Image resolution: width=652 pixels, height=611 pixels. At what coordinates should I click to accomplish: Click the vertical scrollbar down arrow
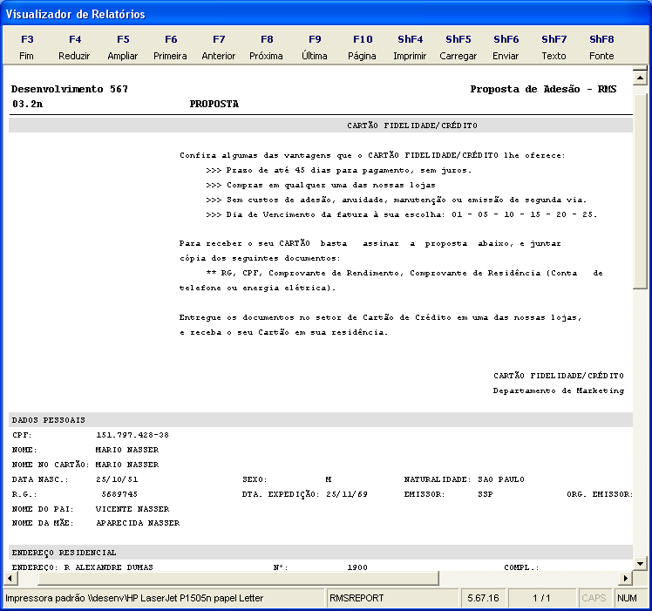tap(640, 564)
